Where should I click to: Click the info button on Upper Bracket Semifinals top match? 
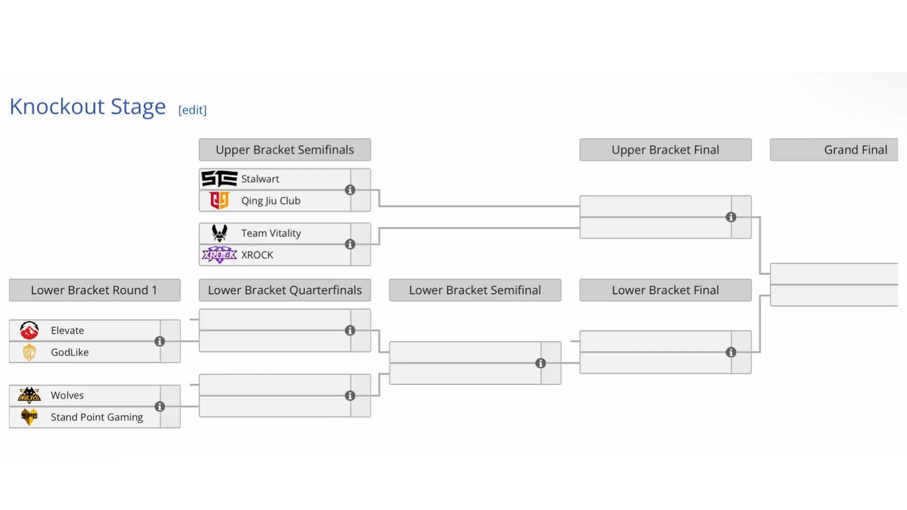tap(350, 190)
